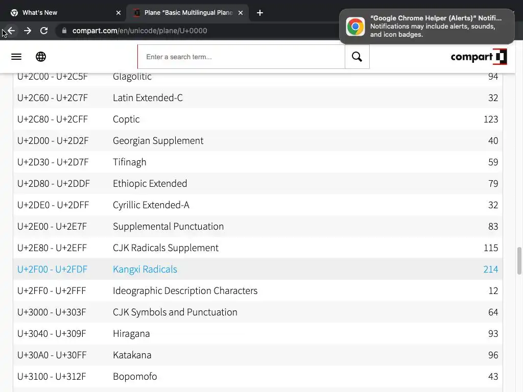
Task: Open the Georgian Supplement block
Action: (x=158, y=141)
